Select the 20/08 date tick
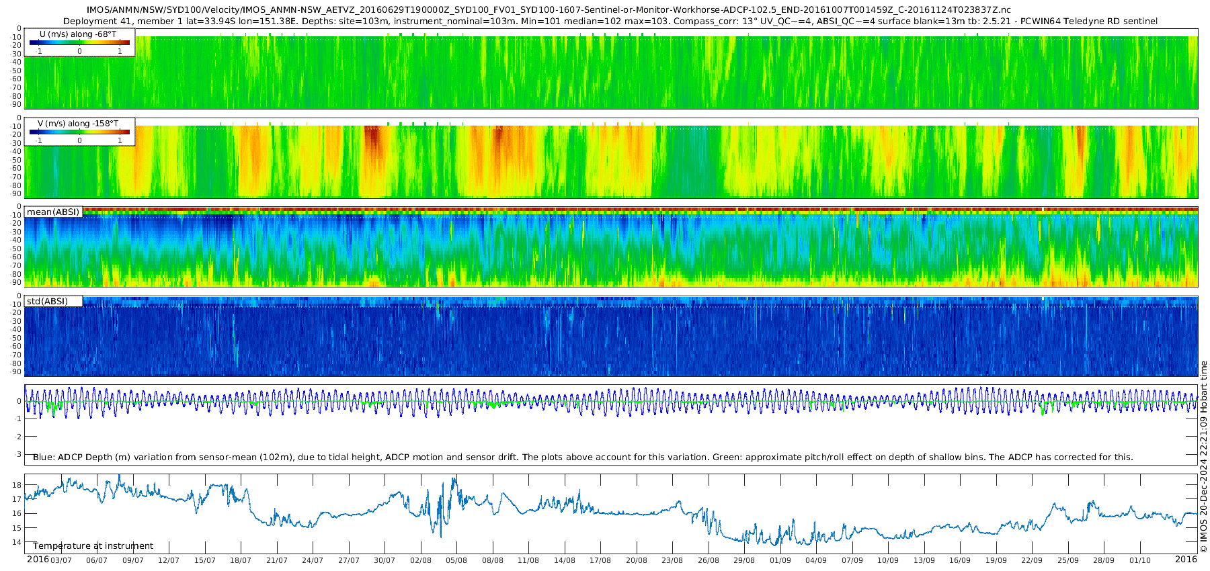The width and height of the screenshot is (1210, 571). [x=636, y=560]
